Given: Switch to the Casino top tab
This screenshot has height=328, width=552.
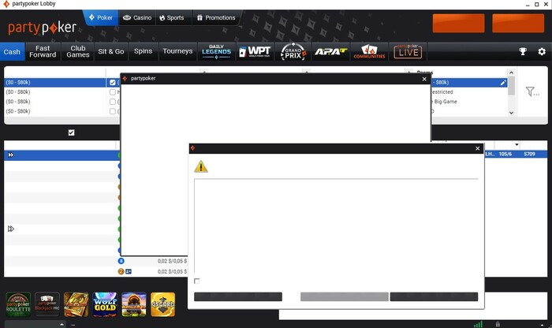Looking at the screenshot, I should click(x=137, y=17).
